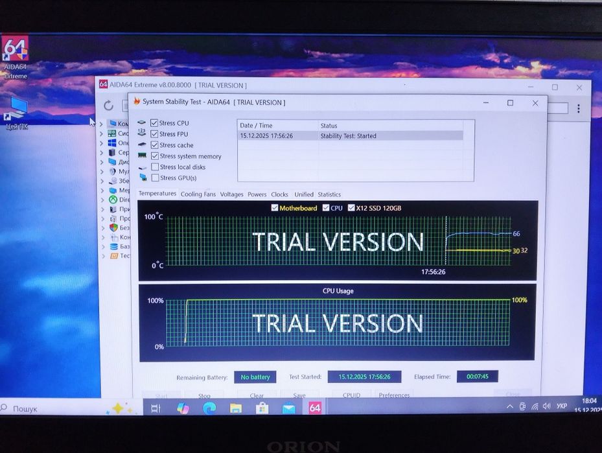Uncheck the Stress system memory checkbox
Image resolution: width=602 pixels, height=453 pixels.
click(155, 156)
